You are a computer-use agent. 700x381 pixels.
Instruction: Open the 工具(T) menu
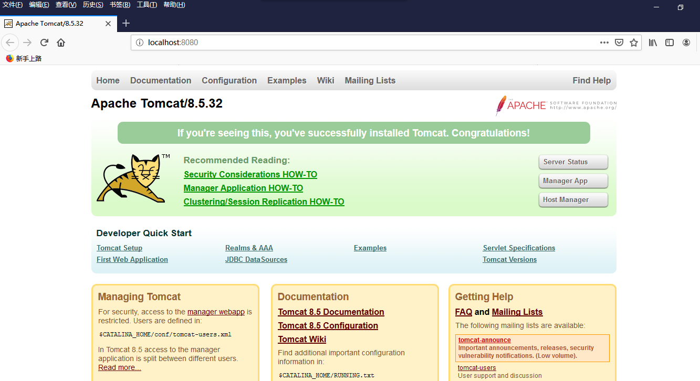147,5
